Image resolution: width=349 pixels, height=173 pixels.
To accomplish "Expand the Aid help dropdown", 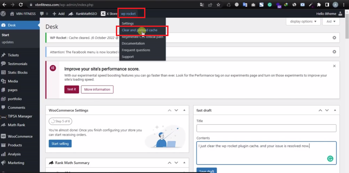I will [x=331, y=21].
